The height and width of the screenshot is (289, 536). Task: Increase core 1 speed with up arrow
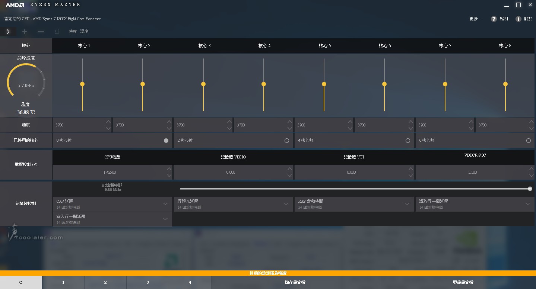pos(108,122)
